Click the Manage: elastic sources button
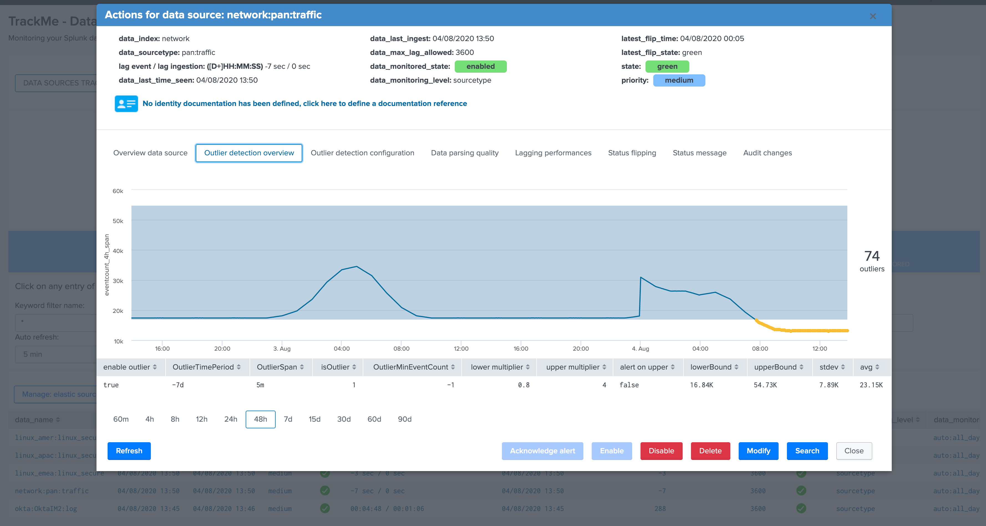 pos(55,394)
